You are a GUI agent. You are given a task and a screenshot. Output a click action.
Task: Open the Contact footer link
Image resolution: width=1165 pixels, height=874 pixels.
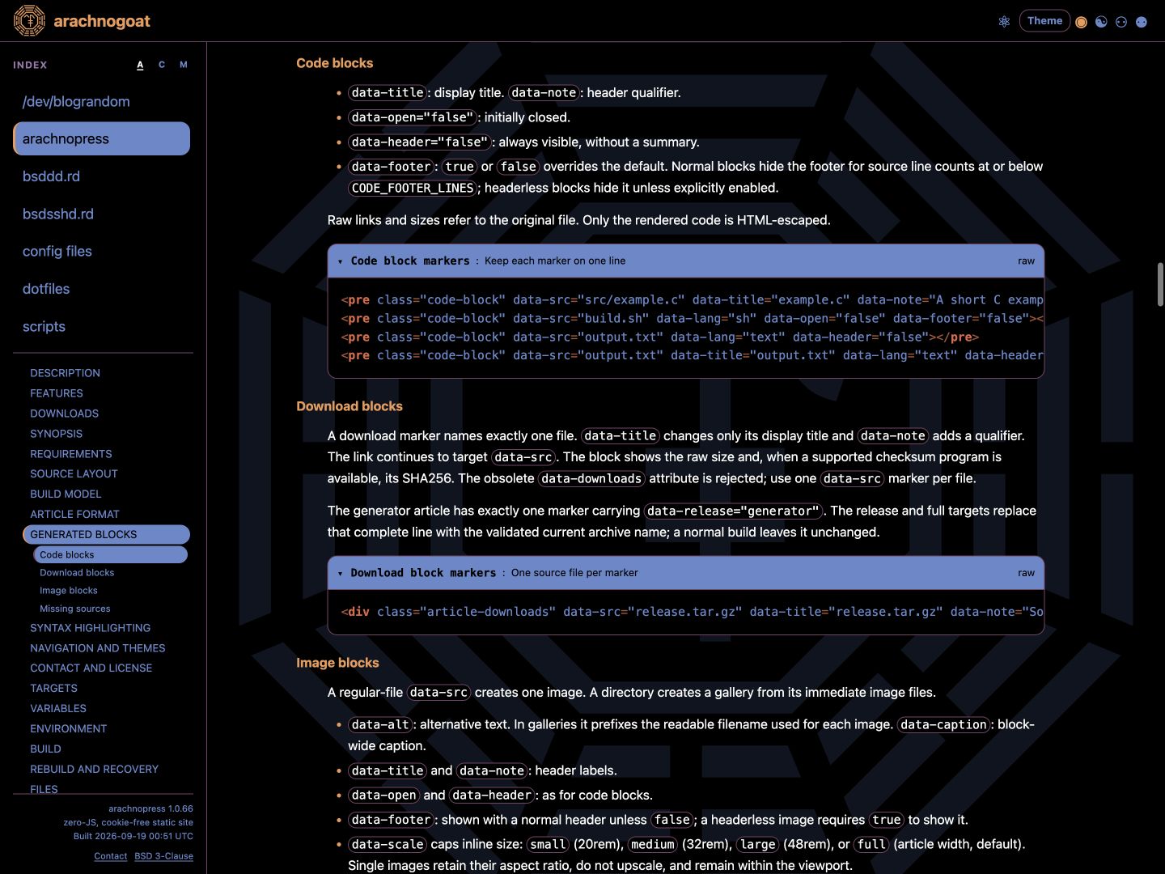[110, 856]
